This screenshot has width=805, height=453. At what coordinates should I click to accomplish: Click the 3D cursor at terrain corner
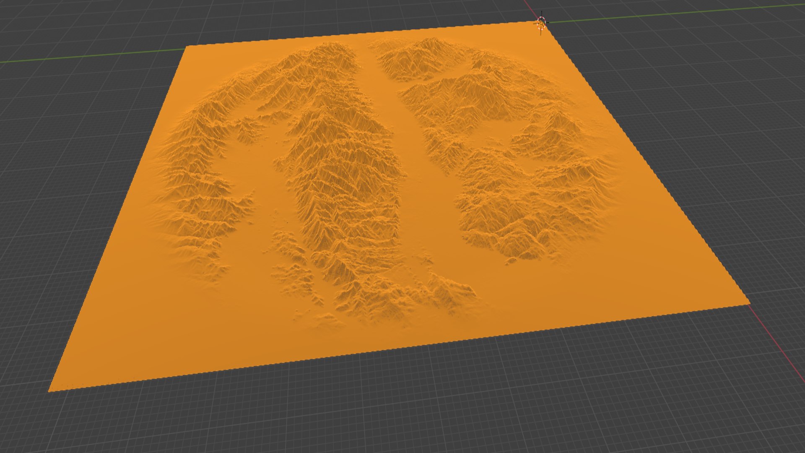(x=541, y=23)
